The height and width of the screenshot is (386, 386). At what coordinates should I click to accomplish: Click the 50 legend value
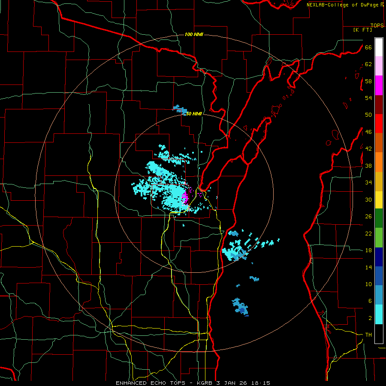click(x=368, y=115)
